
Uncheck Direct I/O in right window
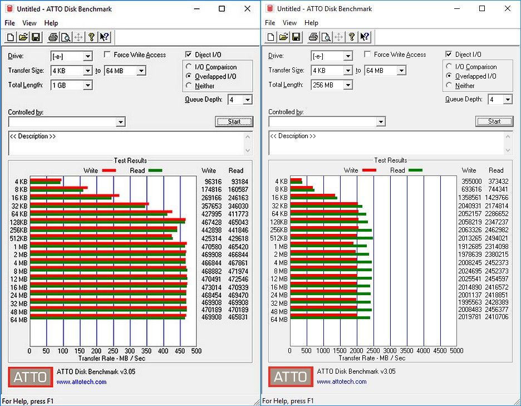449,54
